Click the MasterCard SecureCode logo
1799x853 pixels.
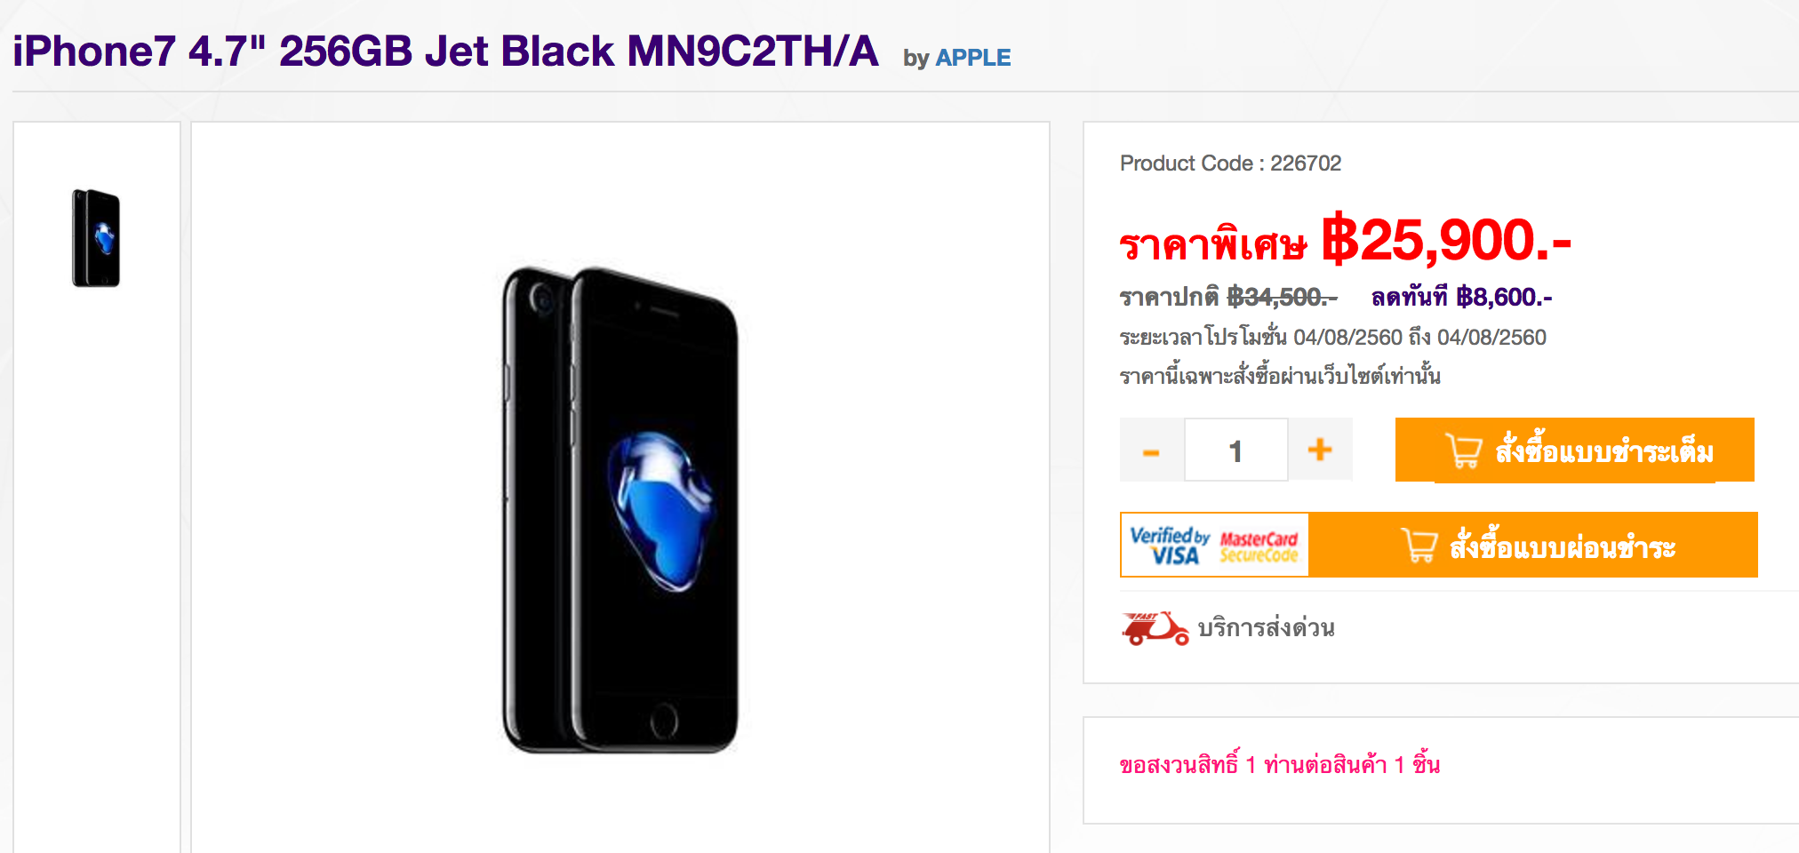[1259, 547]
